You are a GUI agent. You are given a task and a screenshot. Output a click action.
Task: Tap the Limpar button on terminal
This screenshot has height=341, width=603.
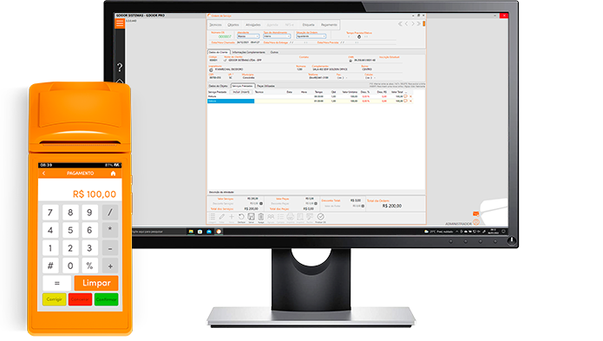tap(96, 284)
